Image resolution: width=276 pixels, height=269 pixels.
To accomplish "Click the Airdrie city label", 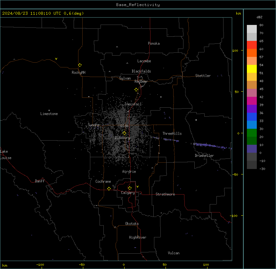I will coord(129,172).
